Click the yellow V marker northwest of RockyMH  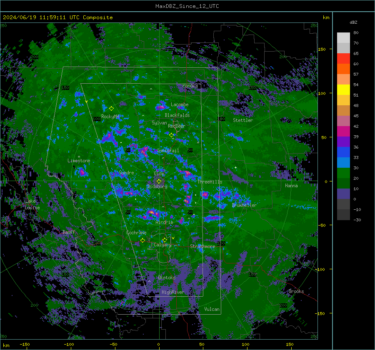(86, 102)
